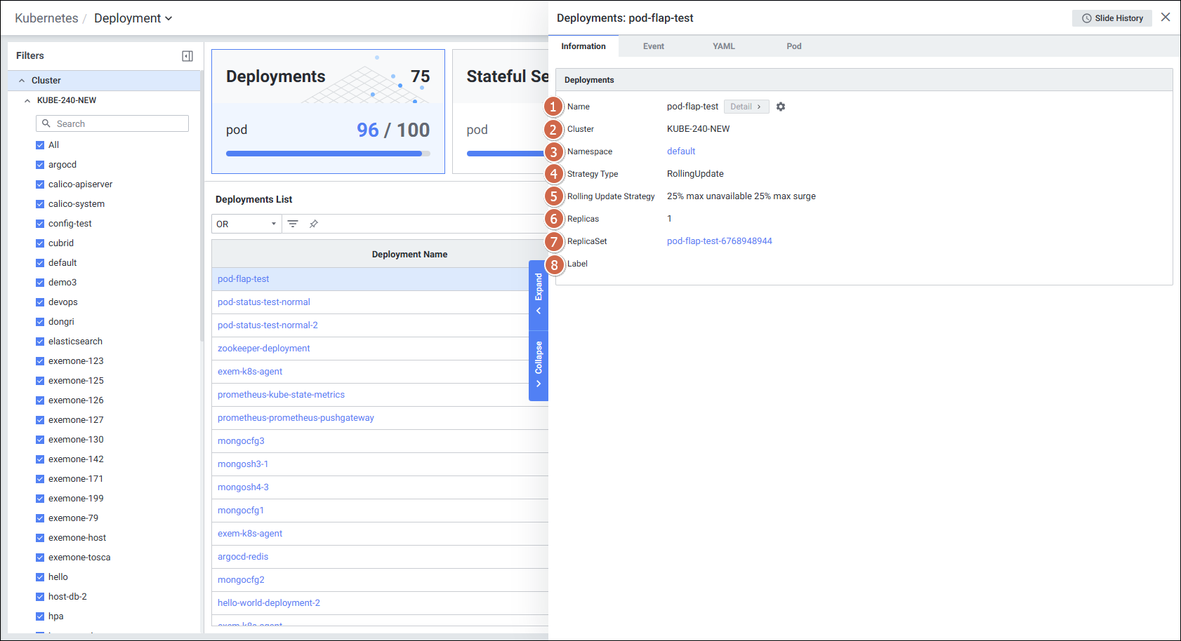Open the pod-flap-test-6768948944 ReplicaSet link
The height and width of the screenshot is (641, 1181).
click(719, 241)
